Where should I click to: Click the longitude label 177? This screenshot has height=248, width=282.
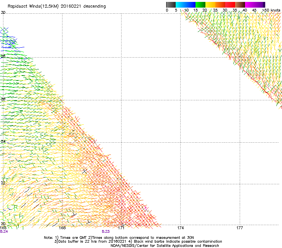coord(240,228)
